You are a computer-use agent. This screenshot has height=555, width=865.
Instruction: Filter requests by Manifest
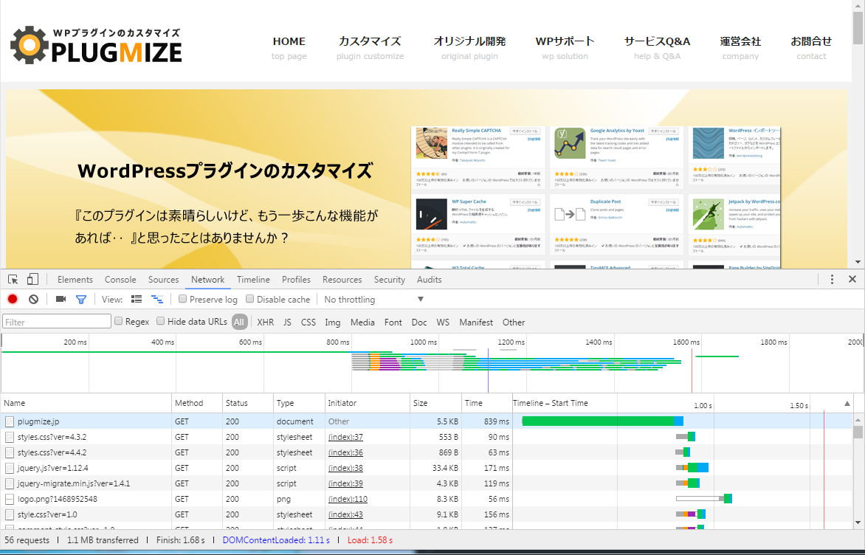coord(476,323)
